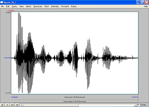Screen dimensions: 149x107
Task: Click the Sound JR_1 window icon
Action: (x=2, y=2)
